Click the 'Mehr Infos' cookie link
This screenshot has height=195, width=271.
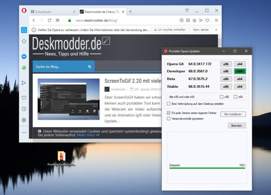pos(88,135)
